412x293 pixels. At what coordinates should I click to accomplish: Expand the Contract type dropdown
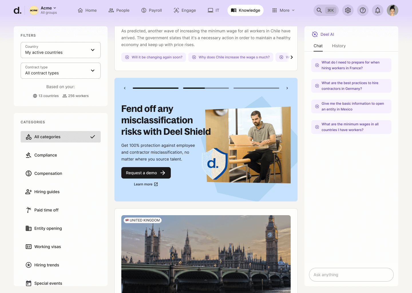60,71
